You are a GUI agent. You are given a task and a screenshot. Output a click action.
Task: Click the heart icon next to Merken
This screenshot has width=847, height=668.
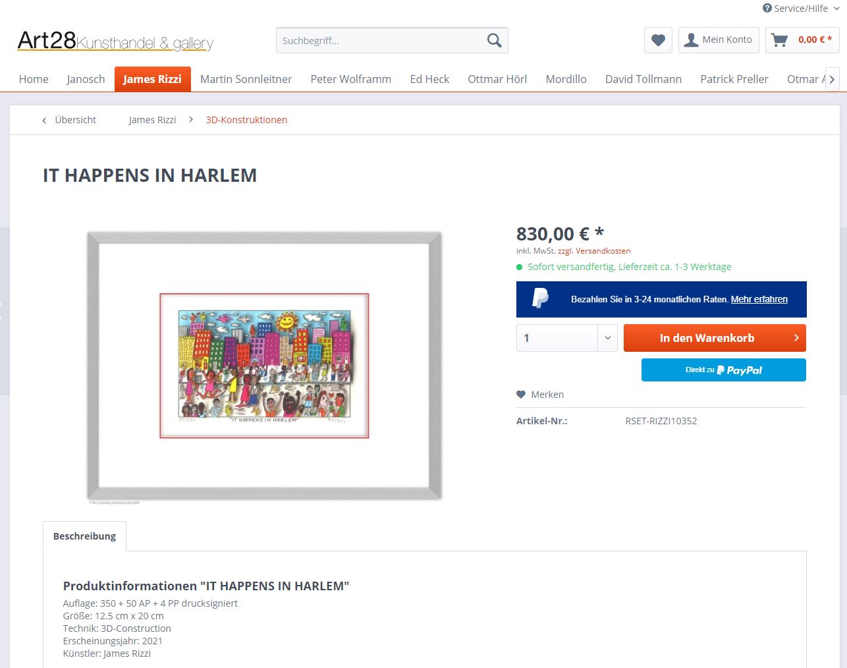tap(521, 395)
